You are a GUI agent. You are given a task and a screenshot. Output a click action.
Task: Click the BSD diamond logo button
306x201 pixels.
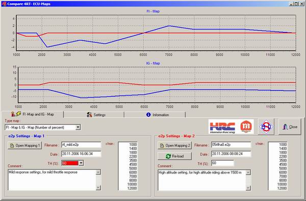tap(266, 127)
